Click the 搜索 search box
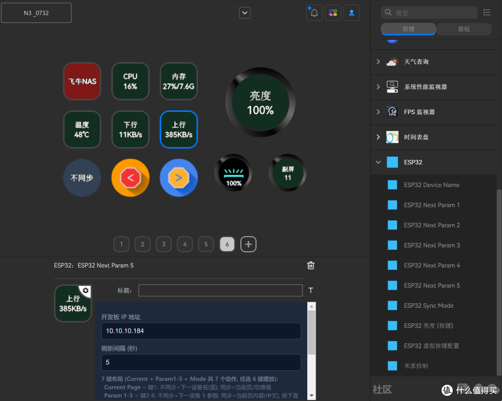This screenshot has width=502, height=401. [x=429, y=13]
